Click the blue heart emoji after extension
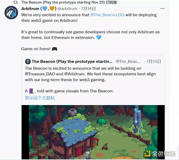The height and width of the screenshot is (160, 179). (99, 37)
